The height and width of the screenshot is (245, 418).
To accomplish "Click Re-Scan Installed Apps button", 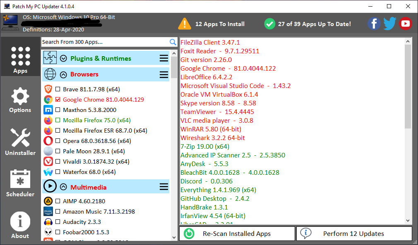I will [x=237, y=233].
